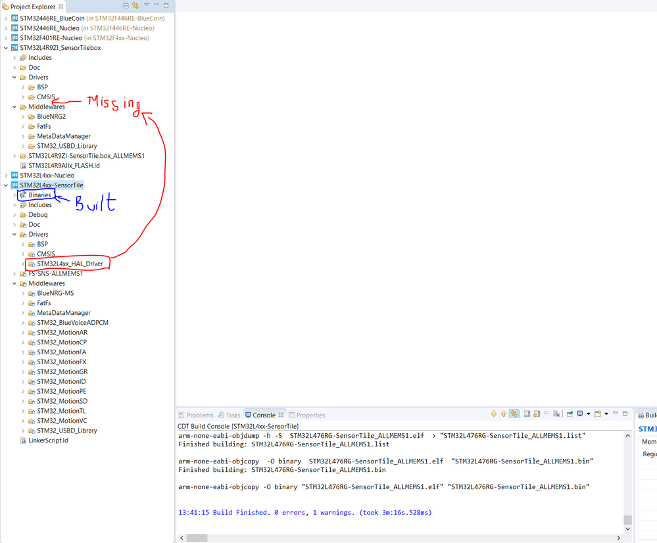Click STM32_MotionID folder icon
This screenshot has height=543, width=657.
coord(32,382)
